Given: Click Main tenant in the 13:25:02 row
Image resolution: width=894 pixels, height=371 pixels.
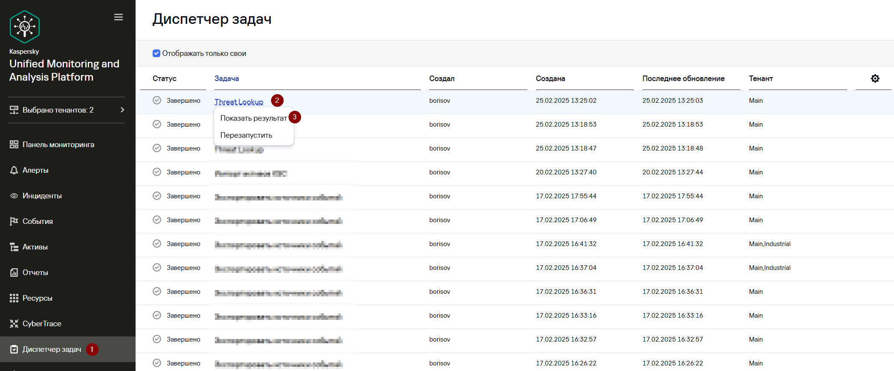Looking at the screenshot, I should [x=756, y=101].
